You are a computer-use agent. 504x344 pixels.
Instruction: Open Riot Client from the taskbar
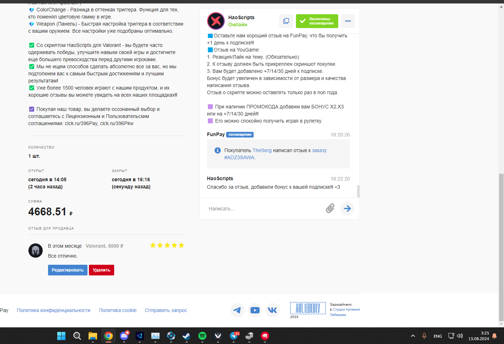click(x=265, y=336)
